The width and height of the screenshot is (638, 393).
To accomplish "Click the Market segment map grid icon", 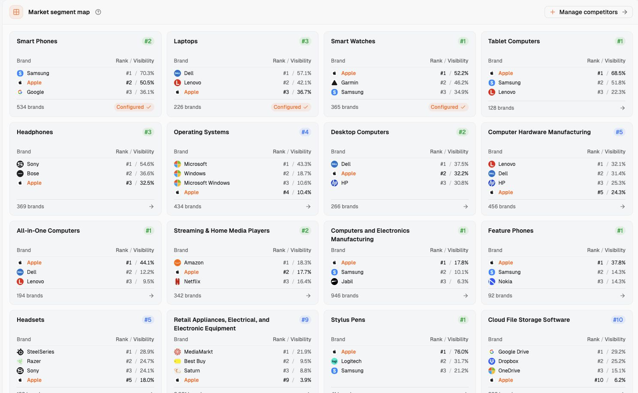I will point(16,12).
